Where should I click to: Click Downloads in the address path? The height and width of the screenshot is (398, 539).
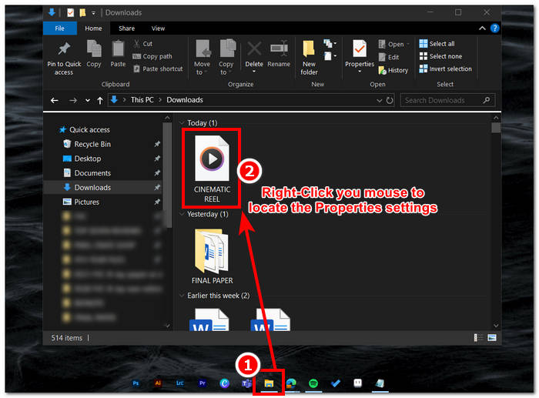pos(185,100)
